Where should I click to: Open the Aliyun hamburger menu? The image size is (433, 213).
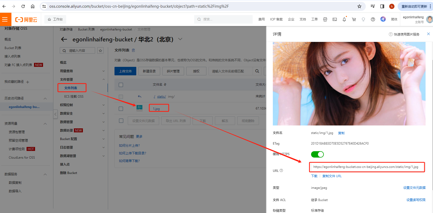coord(5,19)
